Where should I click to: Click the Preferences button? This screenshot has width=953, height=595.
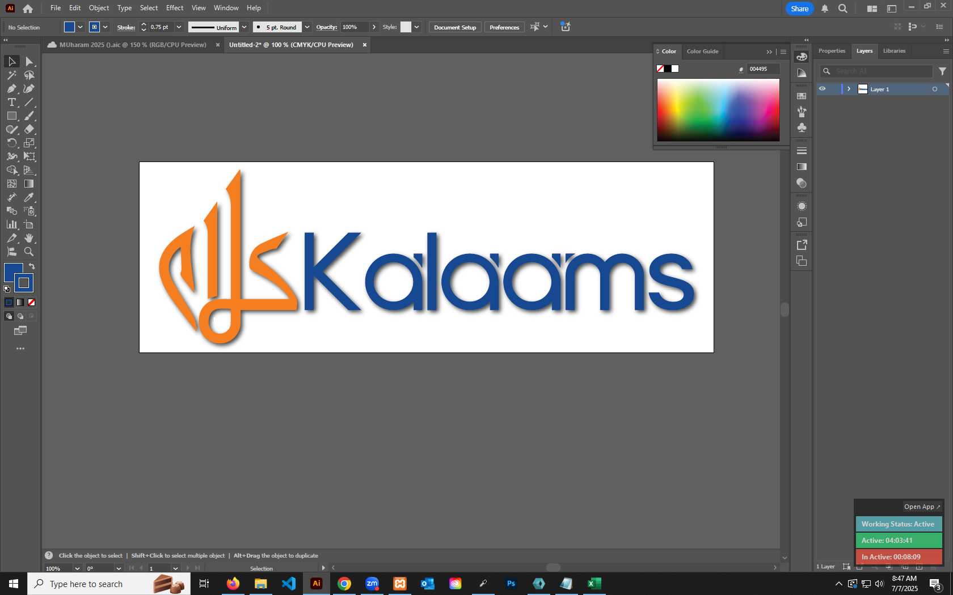[x=504, y=27]
